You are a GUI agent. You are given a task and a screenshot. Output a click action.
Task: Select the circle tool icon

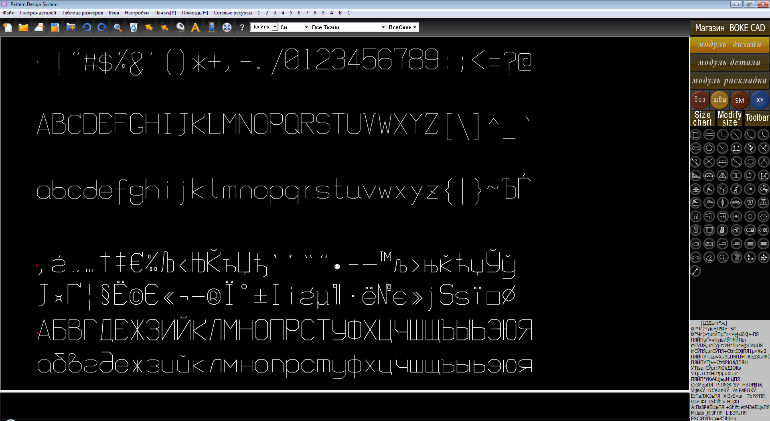[x=750, y=162]
